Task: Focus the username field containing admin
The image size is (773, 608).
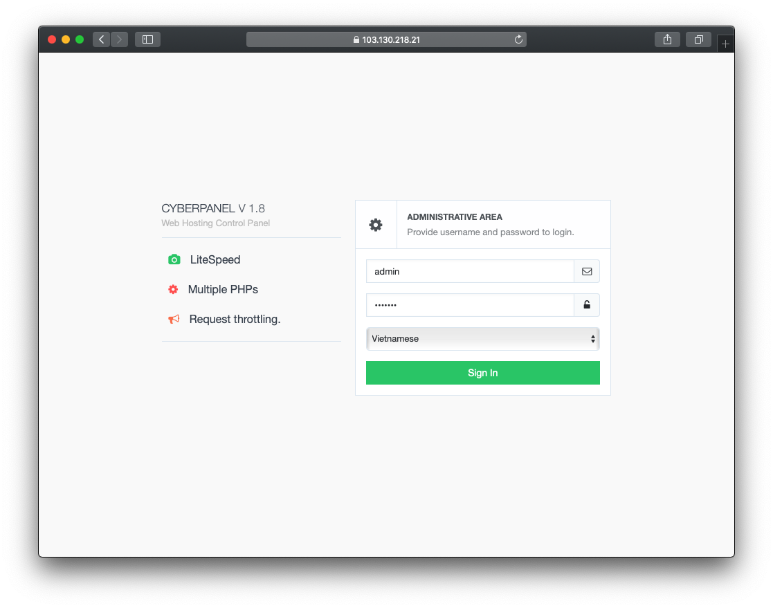Action: [x=470, y=271]
